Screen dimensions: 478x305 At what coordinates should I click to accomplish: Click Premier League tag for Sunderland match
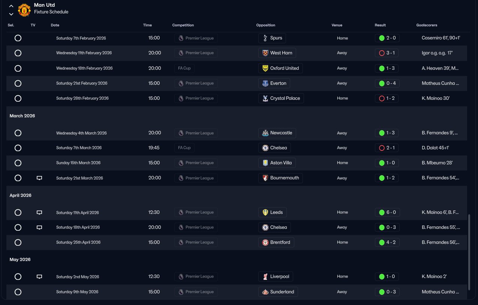[x=196, y=292]
